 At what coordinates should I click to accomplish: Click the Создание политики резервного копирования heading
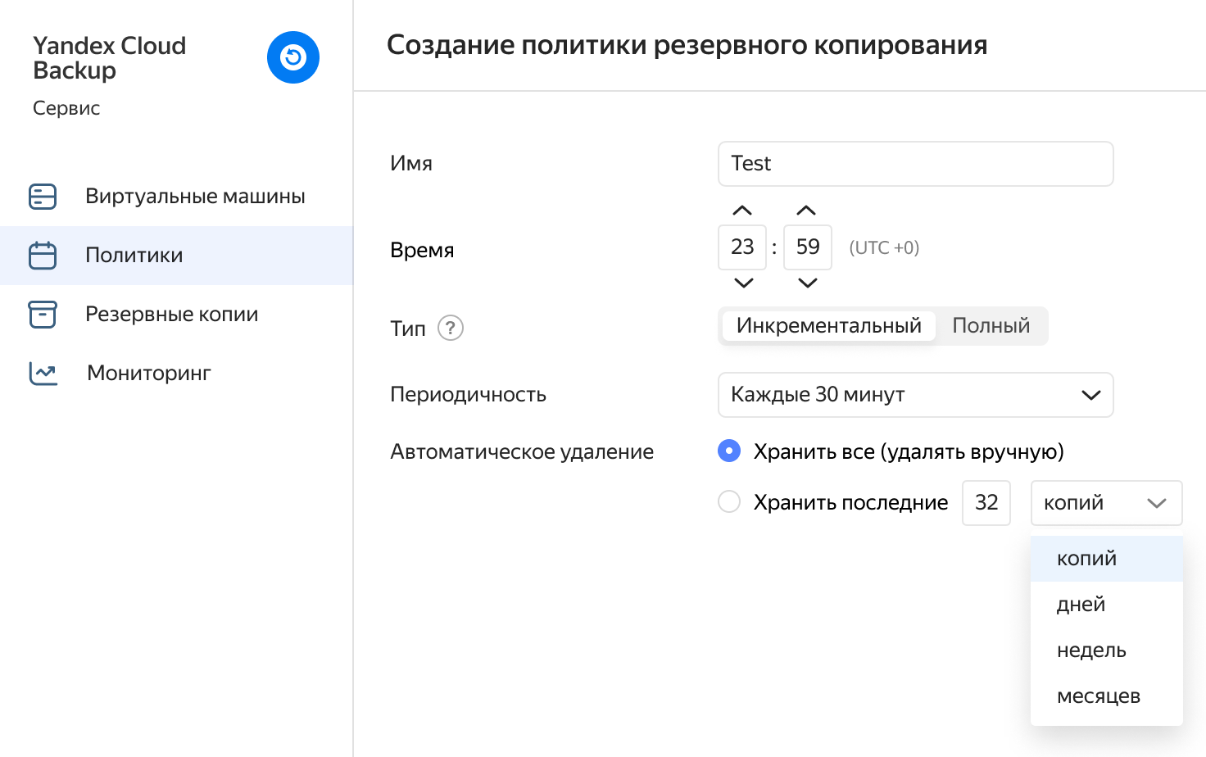pos(687,45)
